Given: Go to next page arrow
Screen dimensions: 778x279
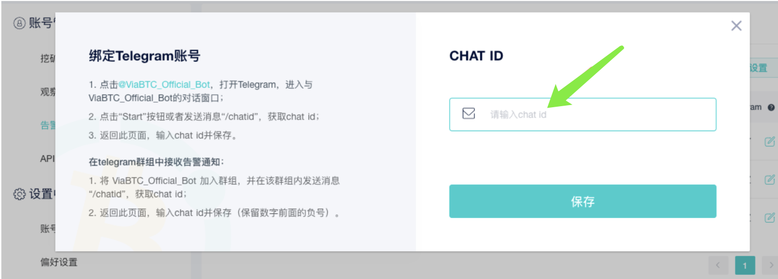Looking at the screenshot, I should coord(771,265).
